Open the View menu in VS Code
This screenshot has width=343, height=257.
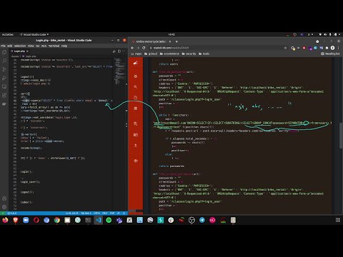pyautogui.click(x=31, y=46)
